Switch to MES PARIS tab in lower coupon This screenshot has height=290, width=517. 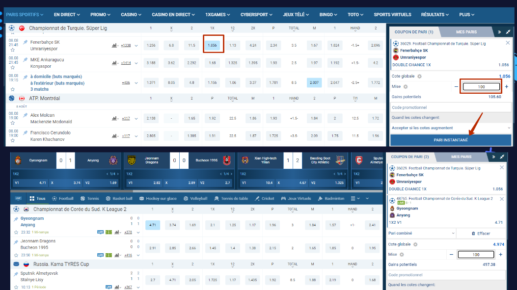point(462,157)
